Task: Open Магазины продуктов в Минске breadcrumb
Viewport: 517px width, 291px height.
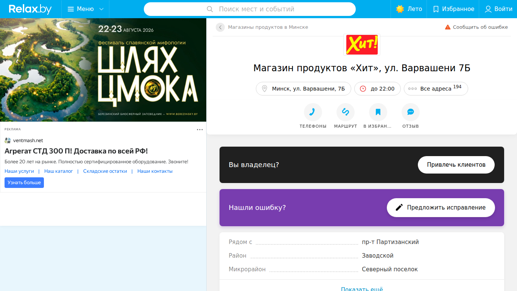Action: tap(268, 27)
